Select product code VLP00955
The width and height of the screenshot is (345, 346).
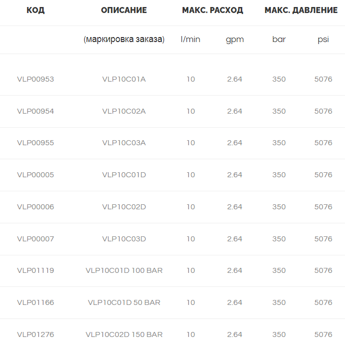(x=36, y=143)
